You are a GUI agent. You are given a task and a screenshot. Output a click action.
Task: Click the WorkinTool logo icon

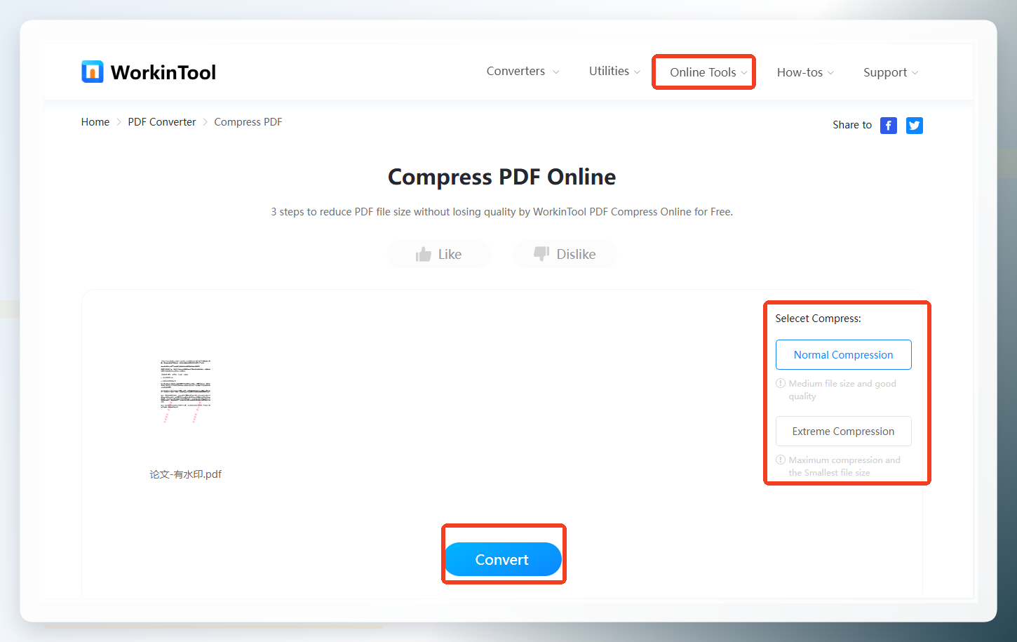92,72
